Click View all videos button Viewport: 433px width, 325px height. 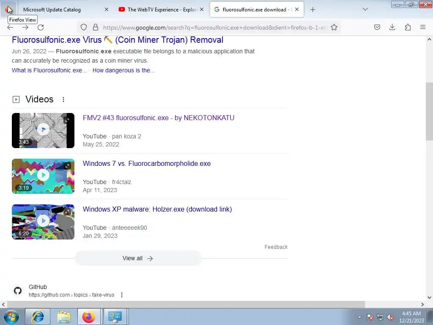[138, 259]
